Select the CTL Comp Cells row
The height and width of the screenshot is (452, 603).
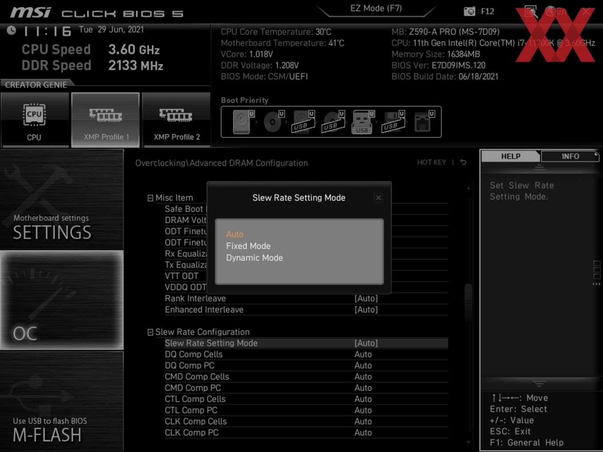click(306, 399)
